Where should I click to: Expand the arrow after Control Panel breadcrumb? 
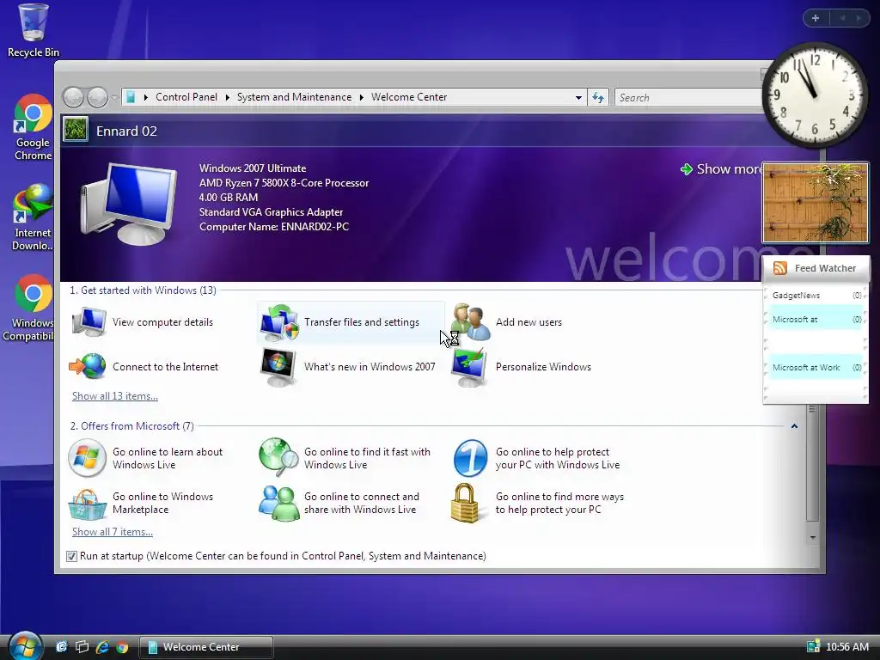[227, 98]
